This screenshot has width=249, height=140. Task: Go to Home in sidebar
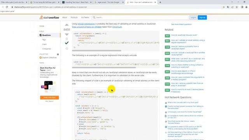point(42,26)
